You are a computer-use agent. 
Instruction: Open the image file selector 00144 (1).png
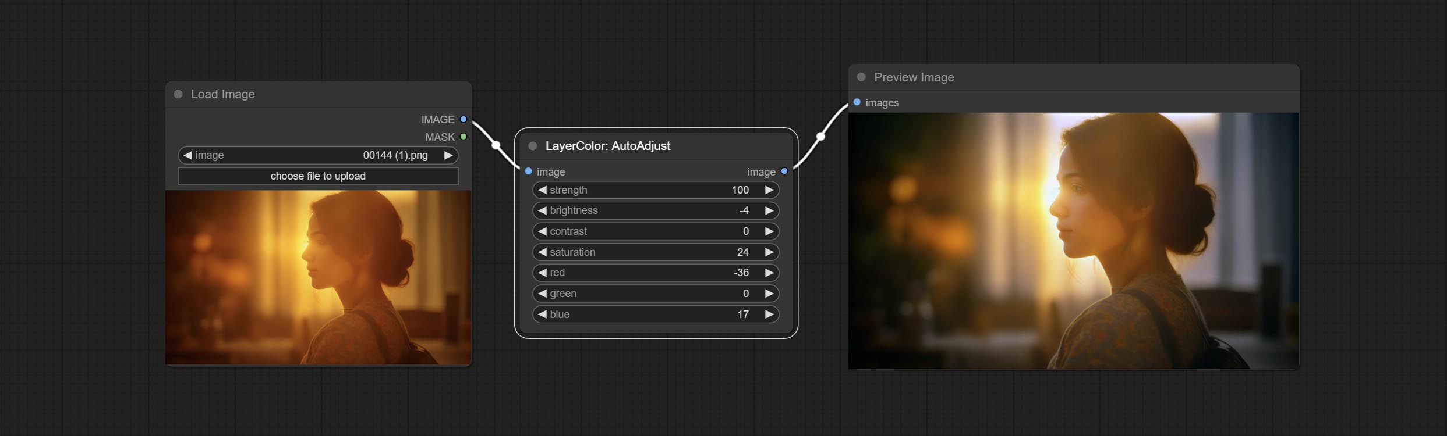pos(318,155)
